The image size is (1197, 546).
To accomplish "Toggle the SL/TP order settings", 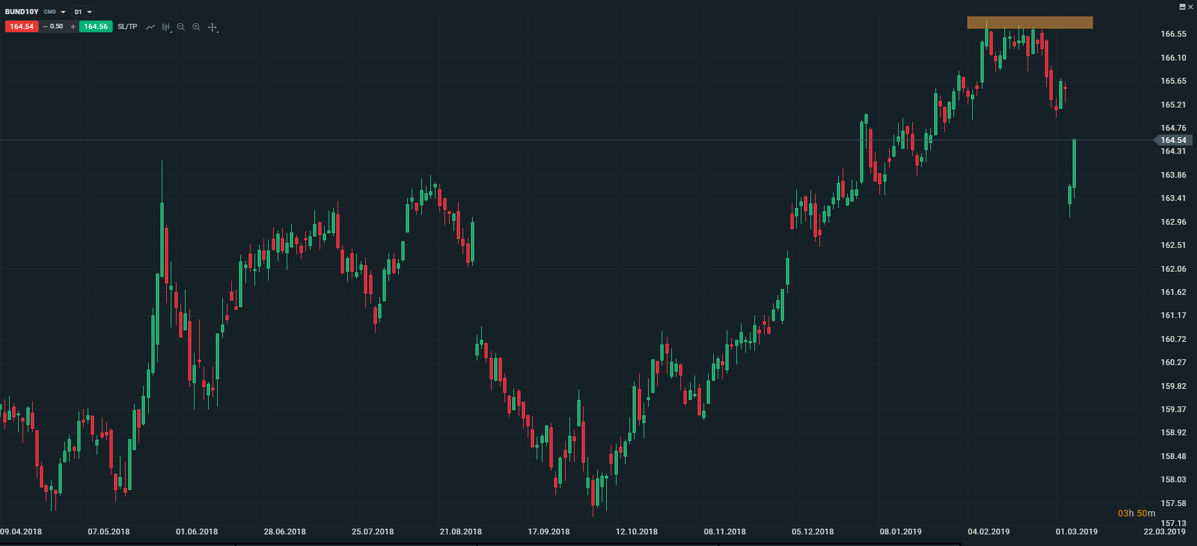I will pos(128,26).
